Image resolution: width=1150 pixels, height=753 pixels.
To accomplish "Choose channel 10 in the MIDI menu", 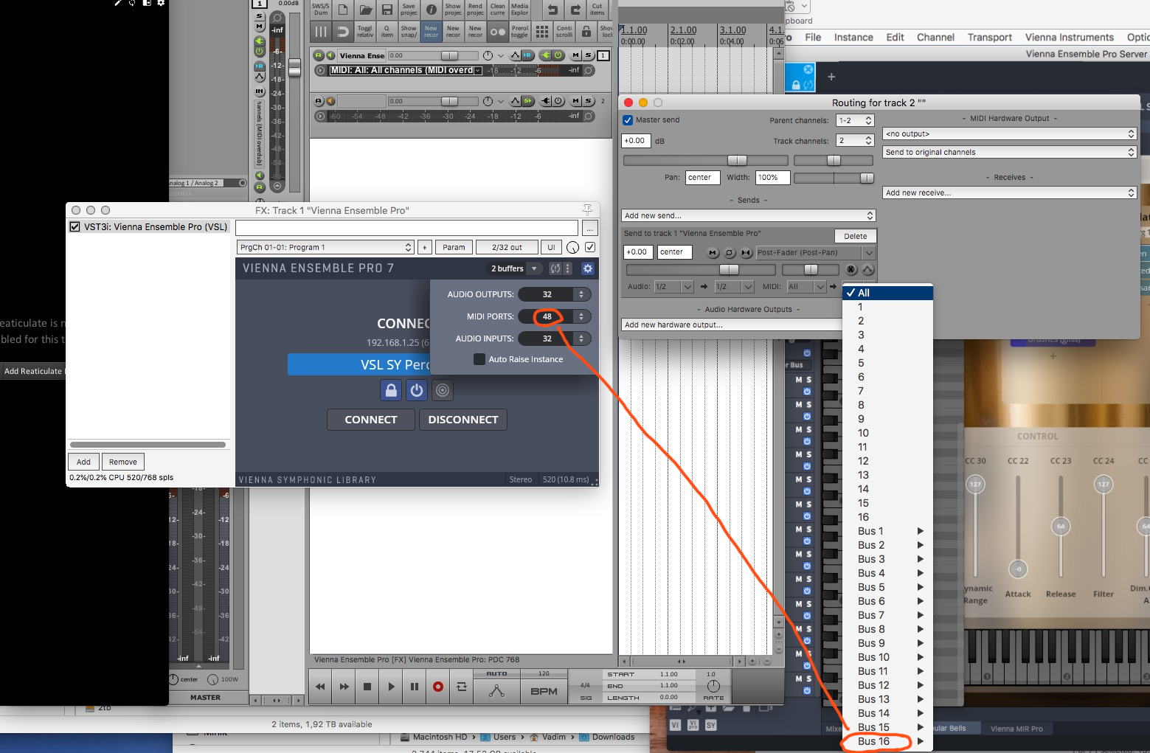I will click(x=887, y=433).
